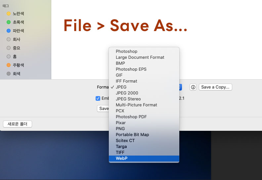Toggle the Embed color profile checkbox
Image resolution: width=262 pixels, height=180 pixels.
point(98,98)
